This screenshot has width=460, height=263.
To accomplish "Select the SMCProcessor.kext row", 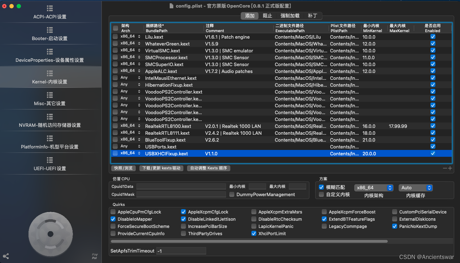I will [x=282, y=57].
